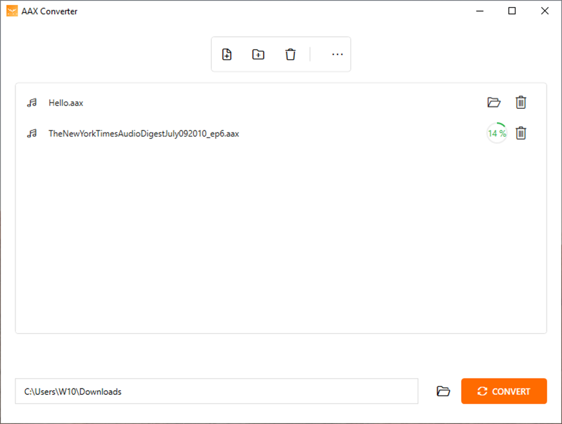Click the Add file toolbar icon

227,54
